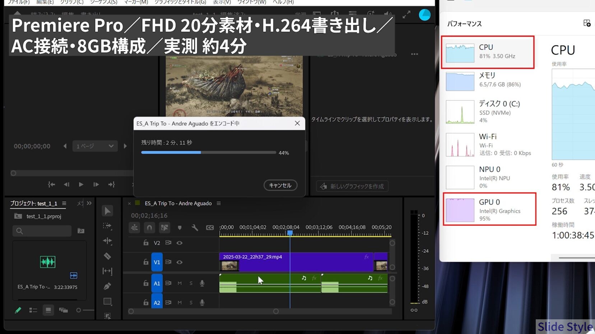The height and width of the screenshot is (334, 595).
Task: Switch the project panel to icon view
Action: coord(48,310)
